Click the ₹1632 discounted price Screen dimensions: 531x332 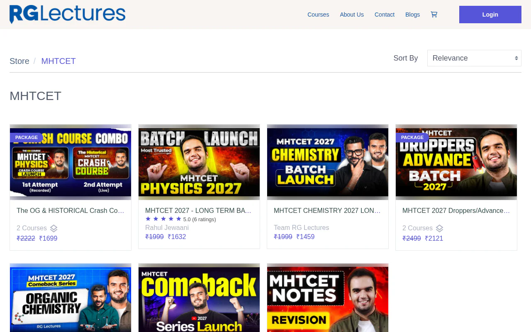point(177,237)
